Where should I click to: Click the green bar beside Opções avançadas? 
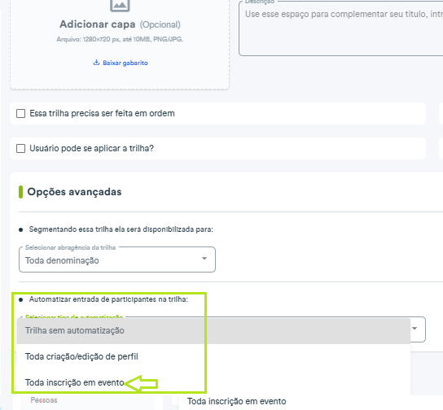pyautogui.click(x=20, y=192)
